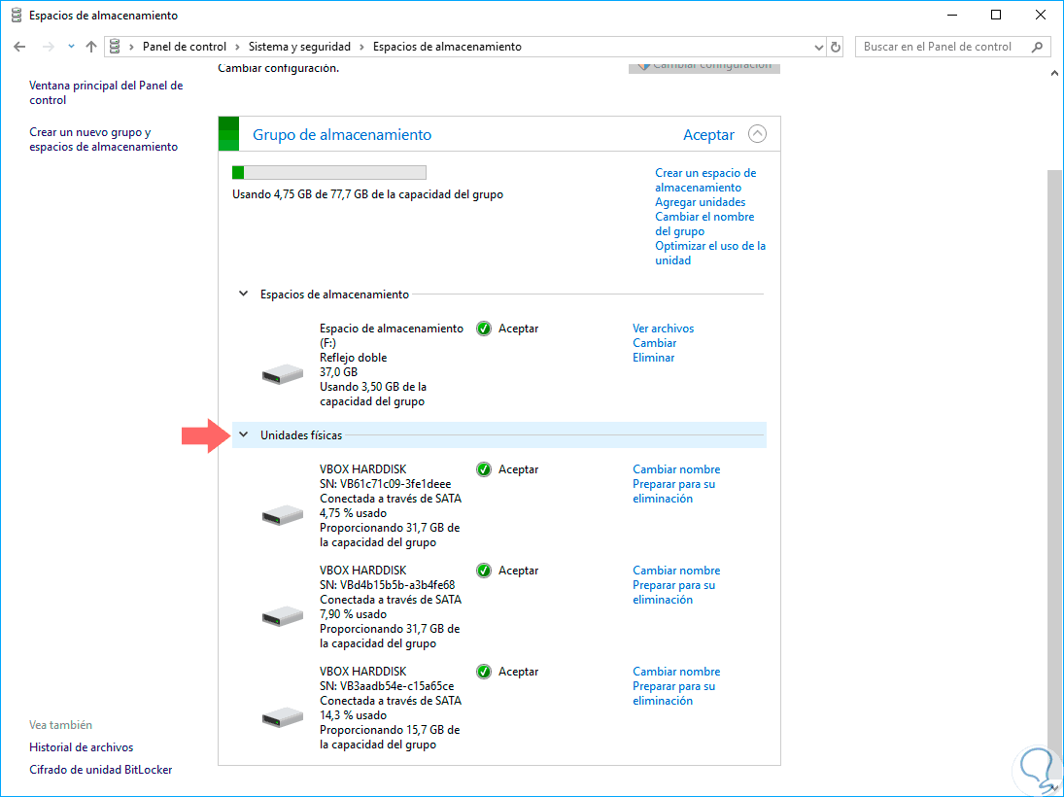Collapse Espacios de almacenamiento section
Viewport: 1064px width, 797px height.
[243, 294]
